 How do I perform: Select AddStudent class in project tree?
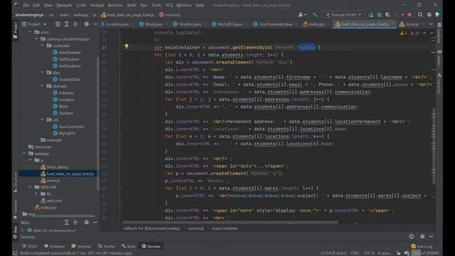click(x=70, y=52)
